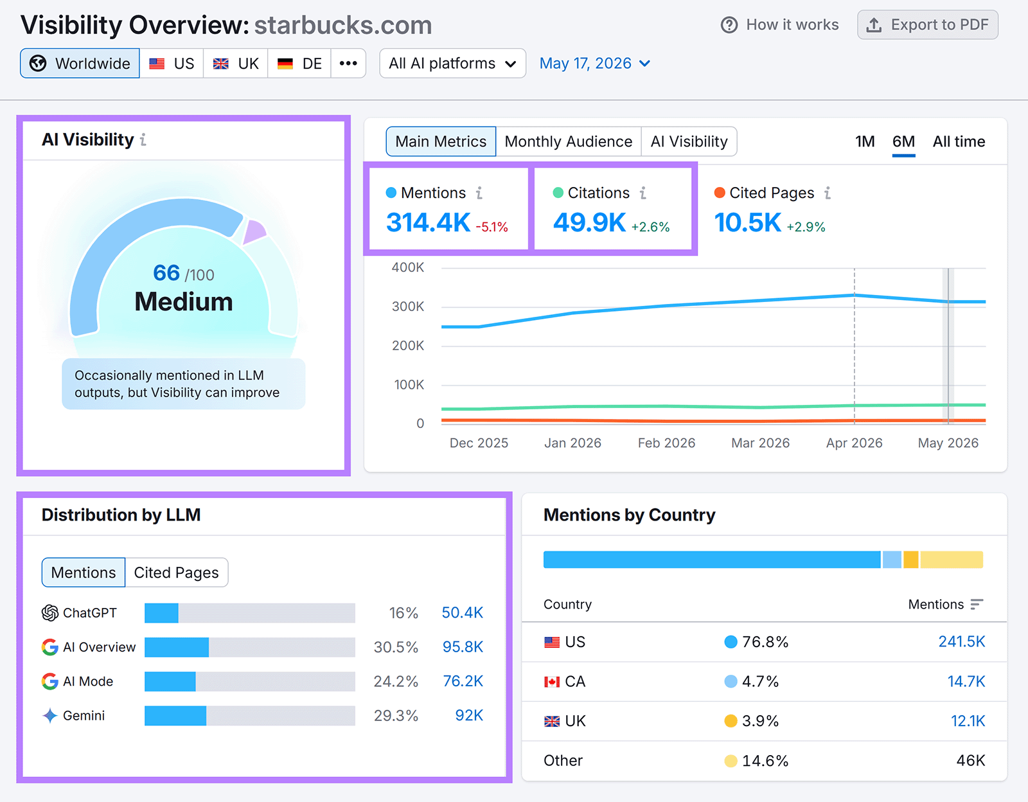
Task: Click the Google icon beside AI Overview
Action: point(50,647)
